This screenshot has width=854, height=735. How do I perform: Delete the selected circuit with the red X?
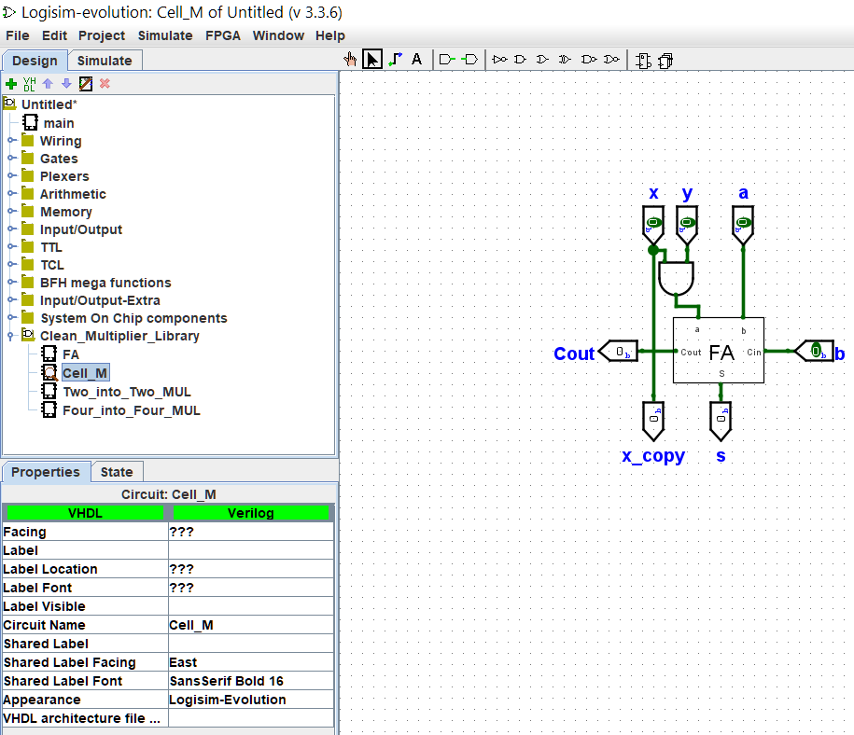[x=104, y=84]
